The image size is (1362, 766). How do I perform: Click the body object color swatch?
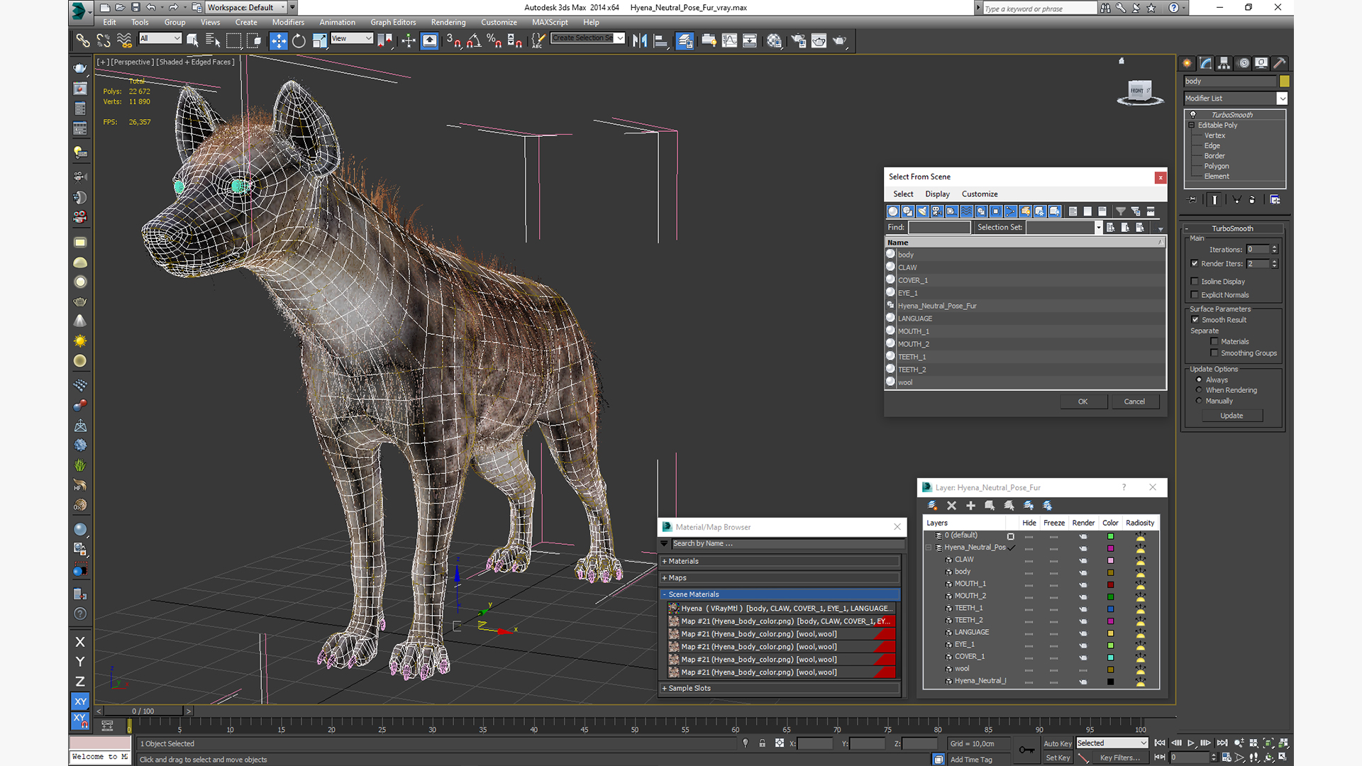pyautogui.click(x=1285, y=81)
